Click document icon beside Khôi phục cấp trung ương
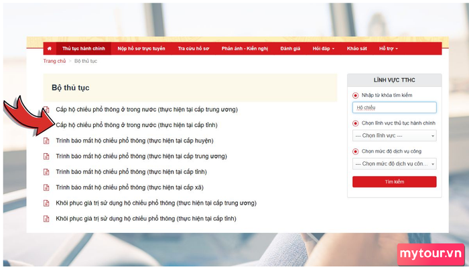The width and height of the screenshot is (469, 271). coord(46,203)
